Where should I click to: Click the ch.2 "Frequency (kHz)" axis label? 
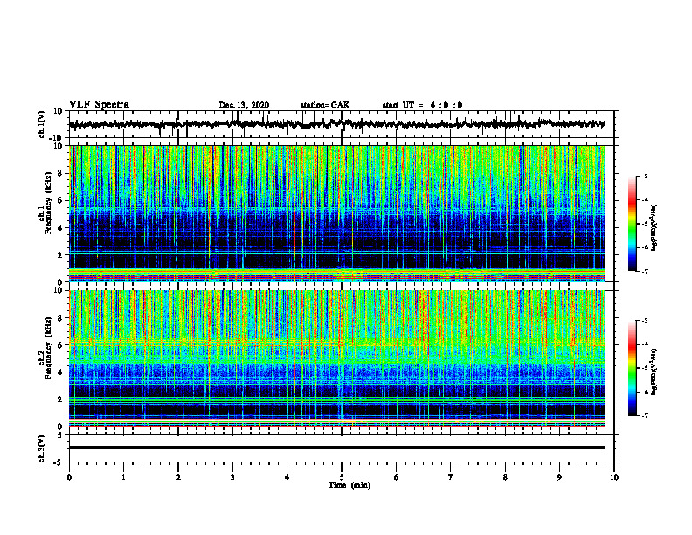click(48, 349)
